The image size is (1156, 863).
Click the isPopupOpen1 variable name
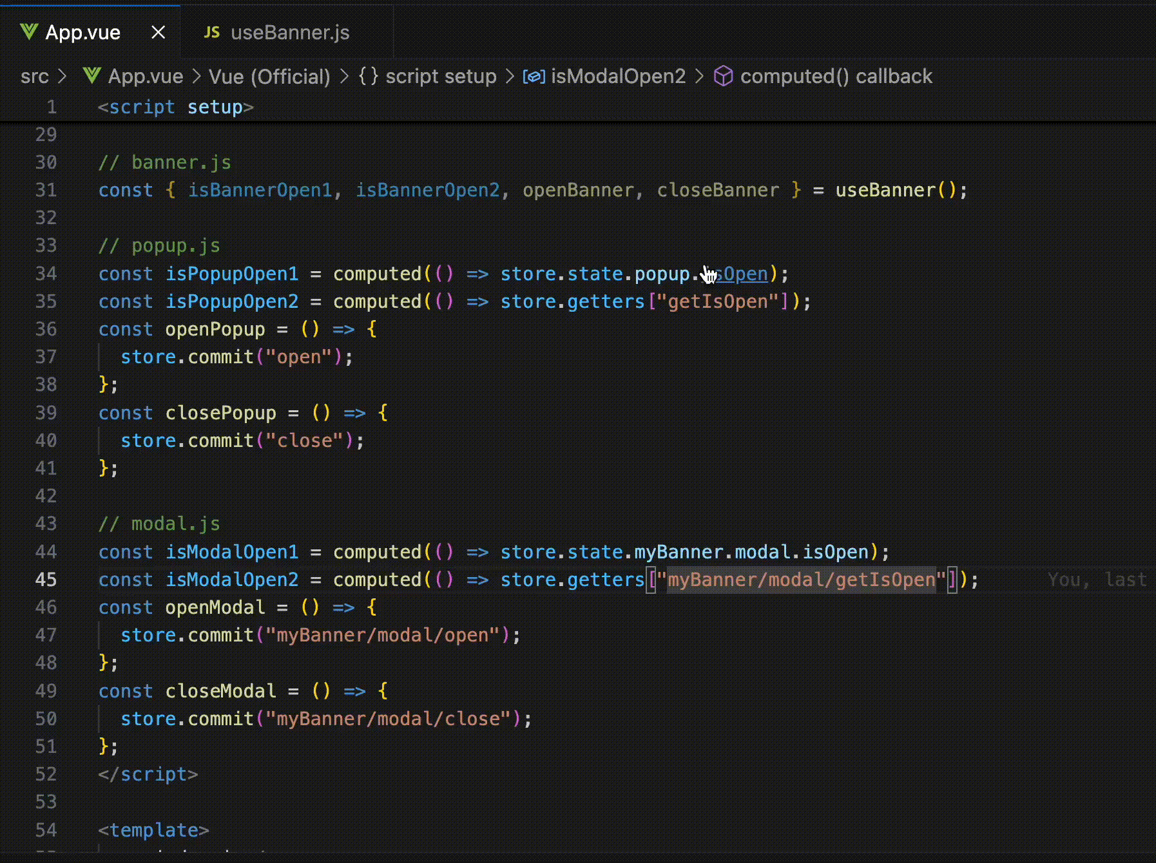point(232,274)
